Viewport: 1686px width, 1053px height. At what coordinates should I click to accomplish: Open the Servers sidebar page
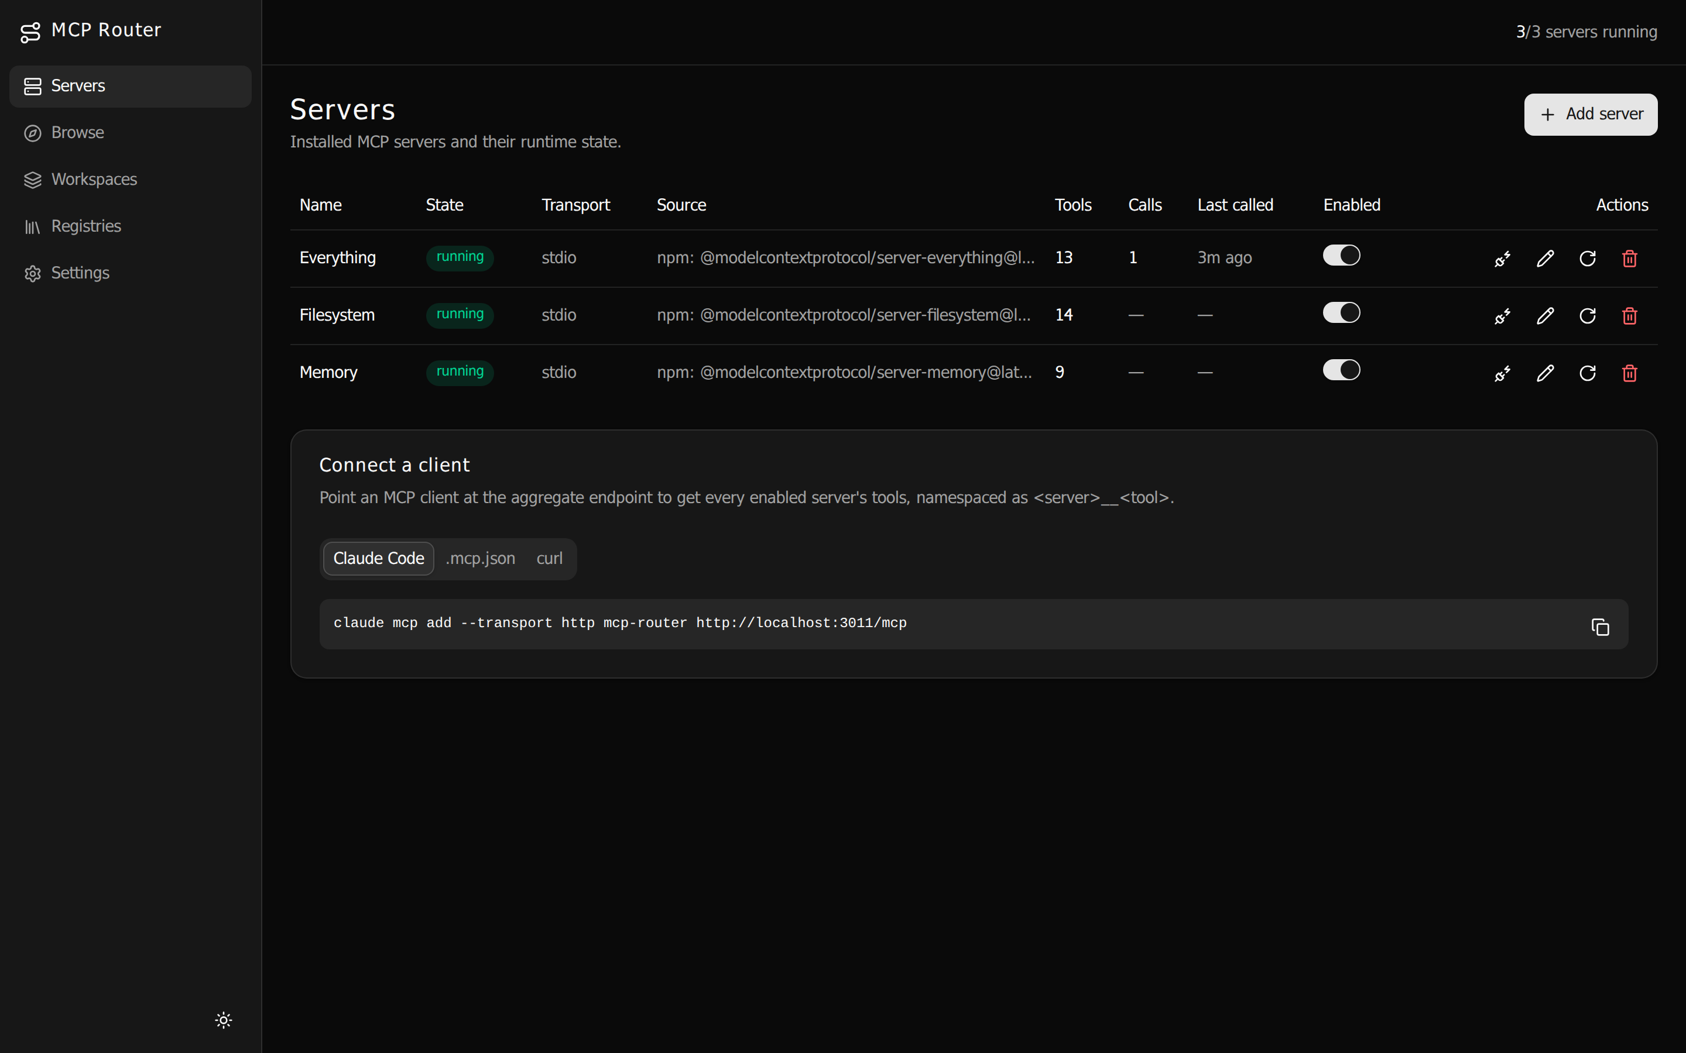click(131, 87)
